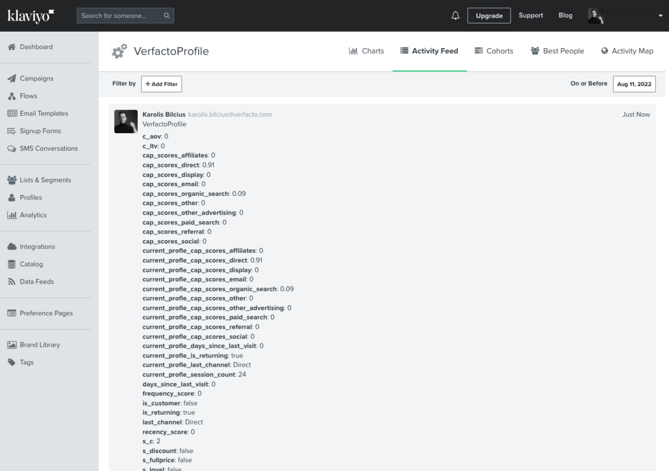Open the Support link
Screen dimensions: 669x471
(x=531, y=15)
